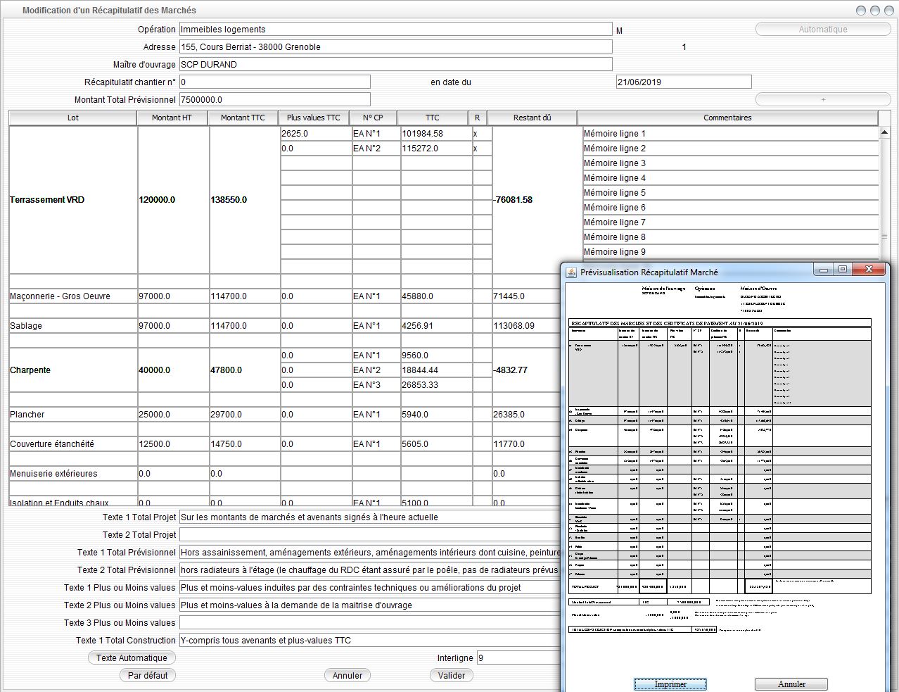
Task: Edit the Texte 1 Total Construction field
Action: coord(370,641)
